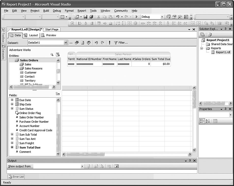
Task: Click Properties icon in Solution Explorer toolbar
Action: point(202,34)
